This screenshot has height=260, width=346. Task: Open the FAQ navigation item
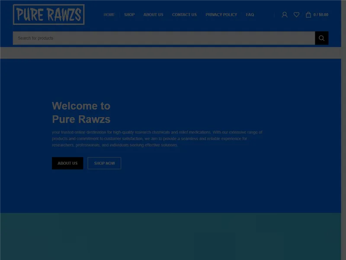250,14
